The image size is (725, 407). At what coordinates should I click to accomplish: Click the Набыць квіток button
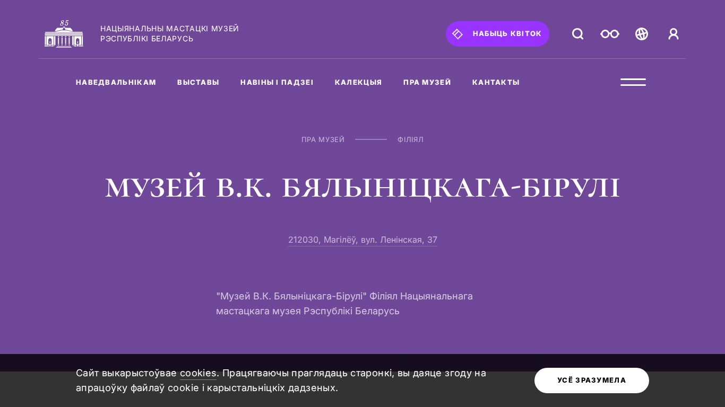coord(497,34)
